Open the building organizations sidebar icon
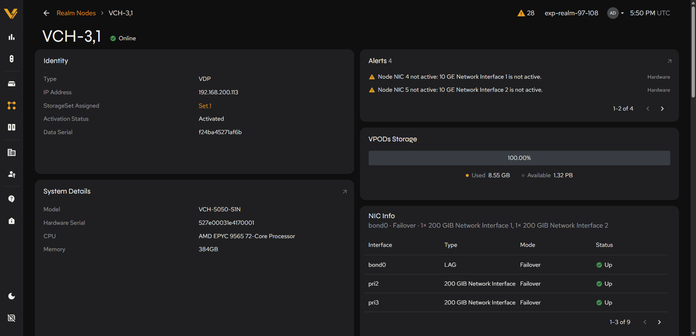 pyautogui.click(x=12, y=152)
